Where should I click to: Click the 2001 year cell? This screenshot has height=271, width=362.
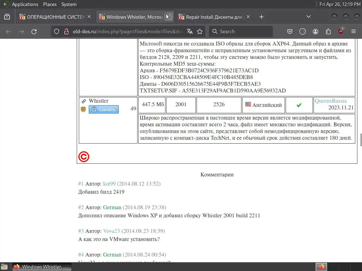181,104
